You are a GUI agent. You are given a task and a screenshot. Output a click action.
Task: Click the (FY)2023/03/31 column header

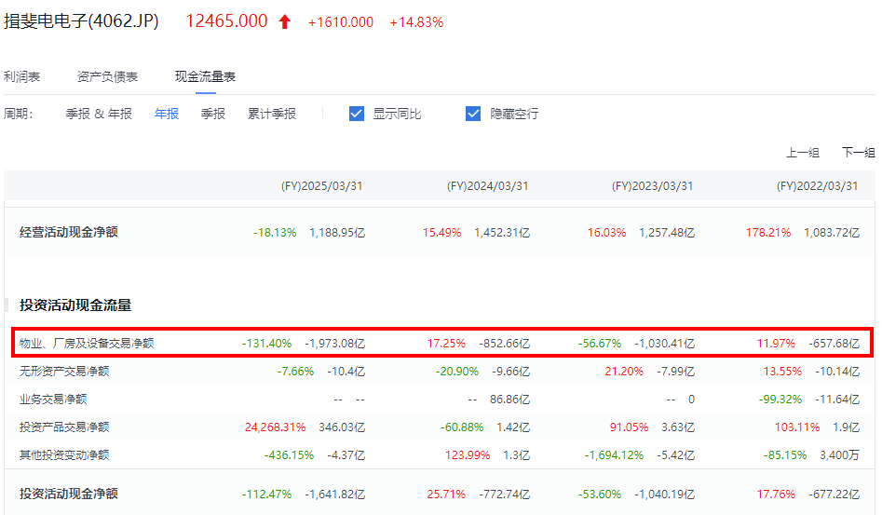(x=653, y=186)
